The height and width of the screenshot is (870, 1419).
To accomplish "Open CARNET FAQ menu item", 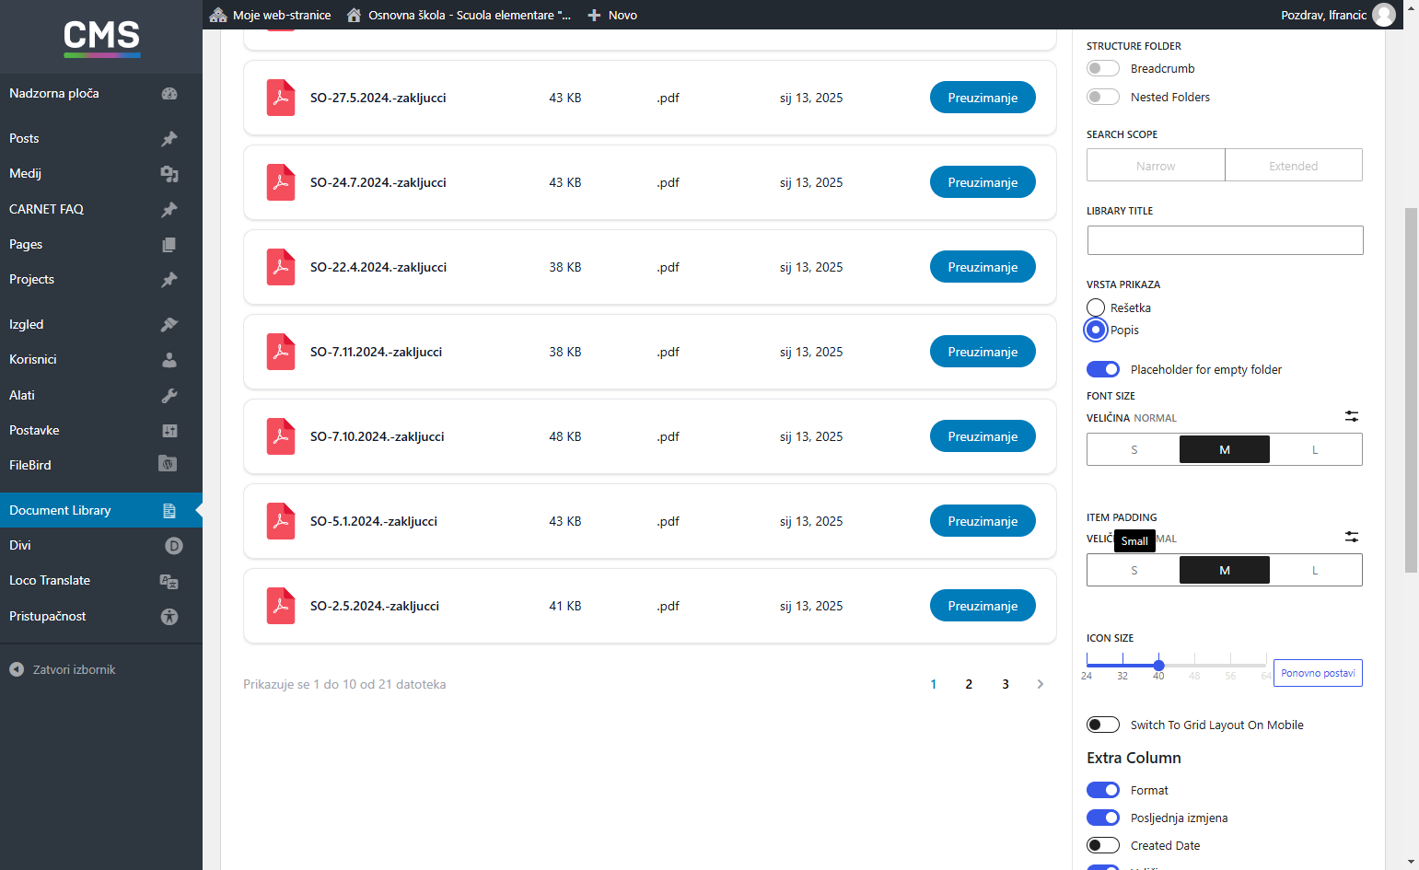I will click(x=101, y=209).
